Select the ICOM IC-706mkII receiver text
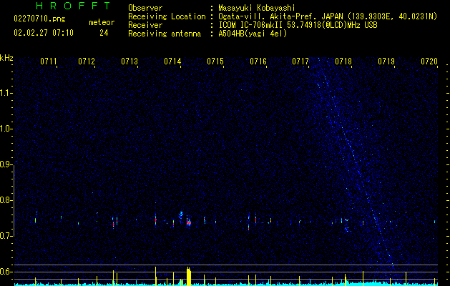The height and width of the screenshot is (286, 450). coord(298,25)
